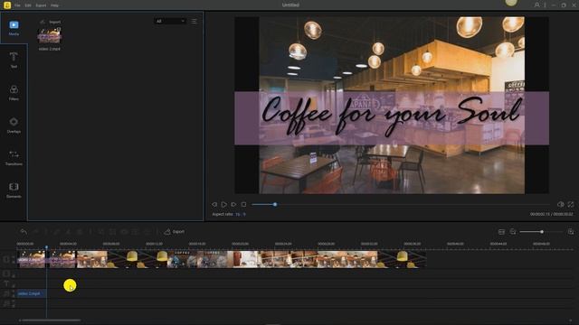This screenshot has width=579, height=325.
Task: Click the picture-in-picture track header icon
Action: (x=6, y=274)
